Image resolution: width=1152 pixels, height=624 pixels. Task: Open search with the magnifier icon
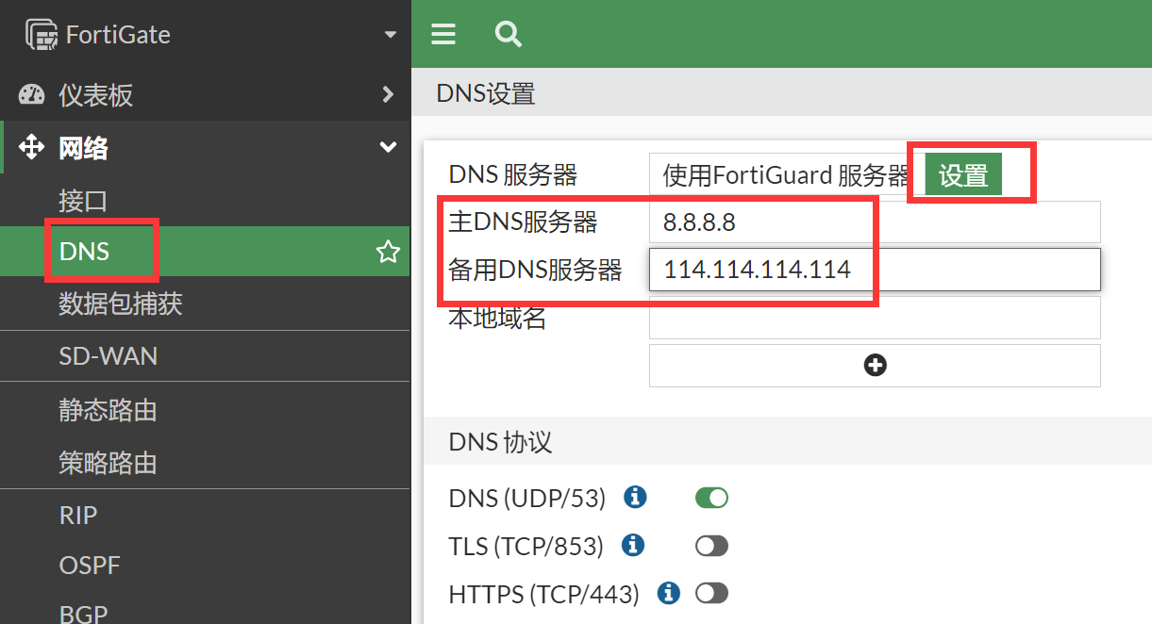[x=509, y=35]
